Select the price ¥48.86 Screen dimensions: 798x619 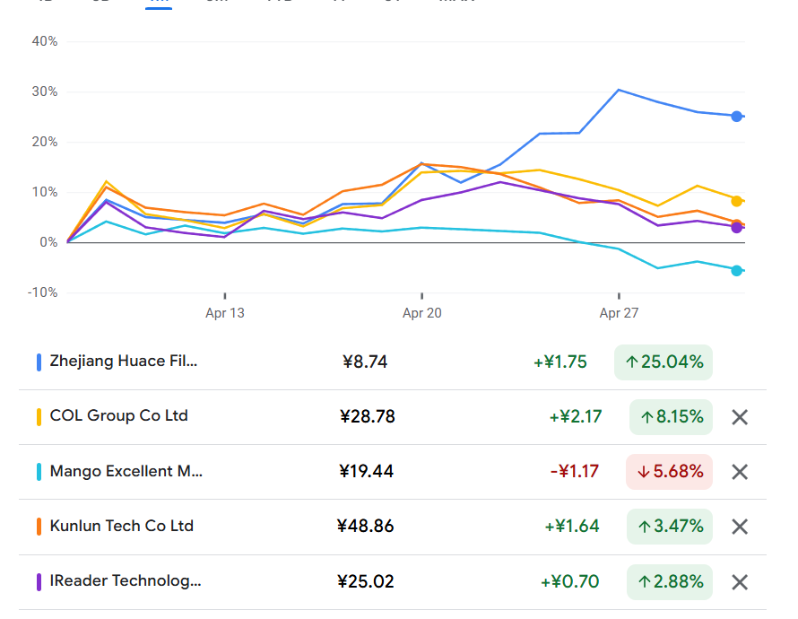[x=366, y=526]
